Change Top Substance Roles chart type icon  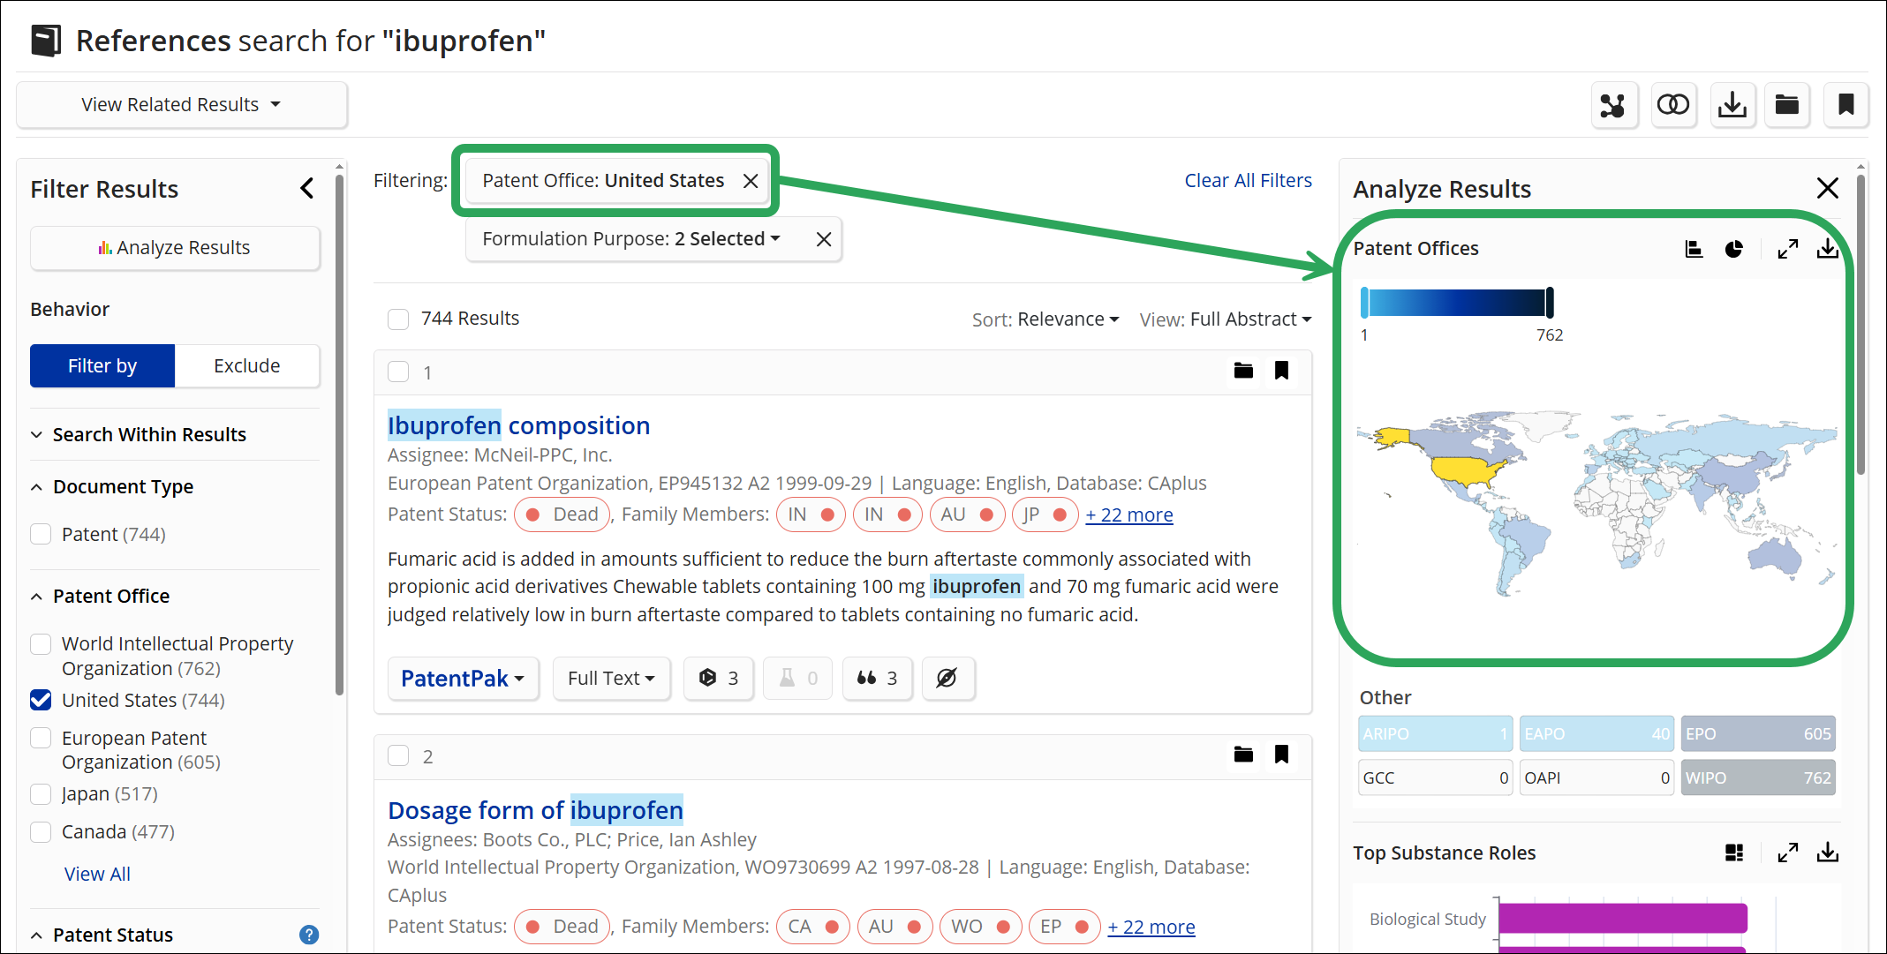point(1734,853)
